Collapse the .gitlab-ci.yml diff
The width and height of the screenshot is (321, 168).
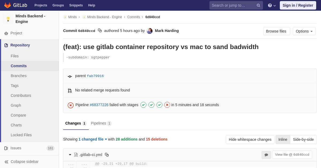pos(70,155)
